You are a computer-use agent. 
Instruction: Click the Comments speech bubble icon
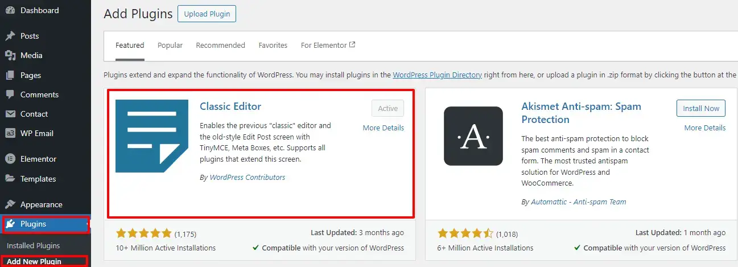pos(10,95)
